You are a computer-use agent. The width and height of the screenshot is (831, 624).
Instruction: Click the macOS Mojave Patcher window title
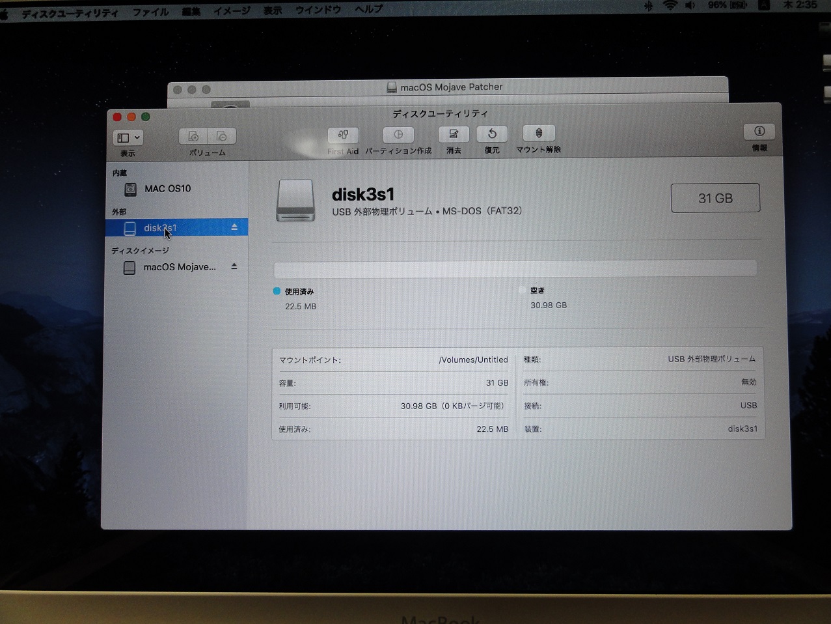452,87
